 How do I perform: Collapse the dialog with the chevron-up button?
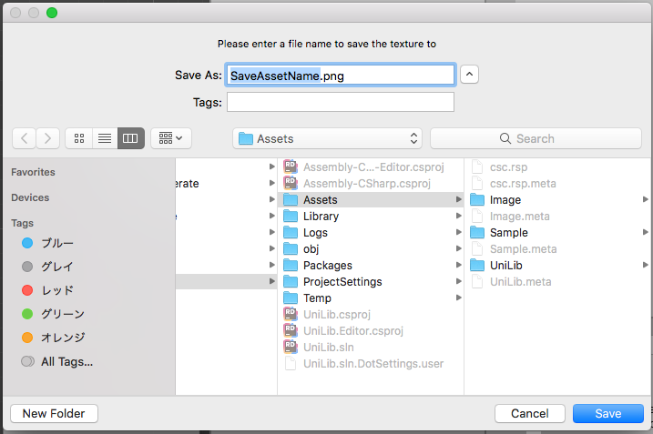pos(469,75)
